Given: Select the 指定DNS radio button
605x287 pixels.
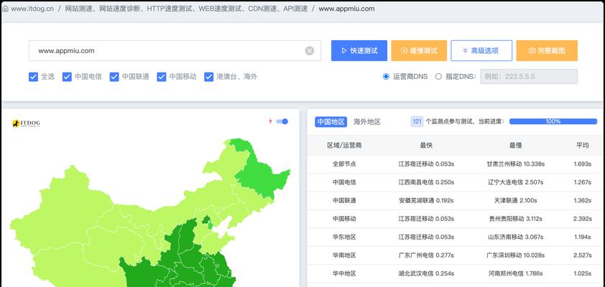Looking at the screenshot, I should click(438, 76).
